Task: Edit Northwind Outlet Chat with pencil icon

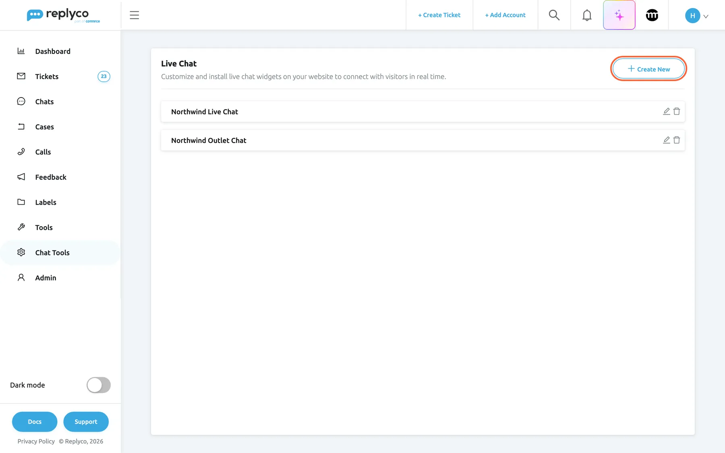Action: [x=667, y=140]
